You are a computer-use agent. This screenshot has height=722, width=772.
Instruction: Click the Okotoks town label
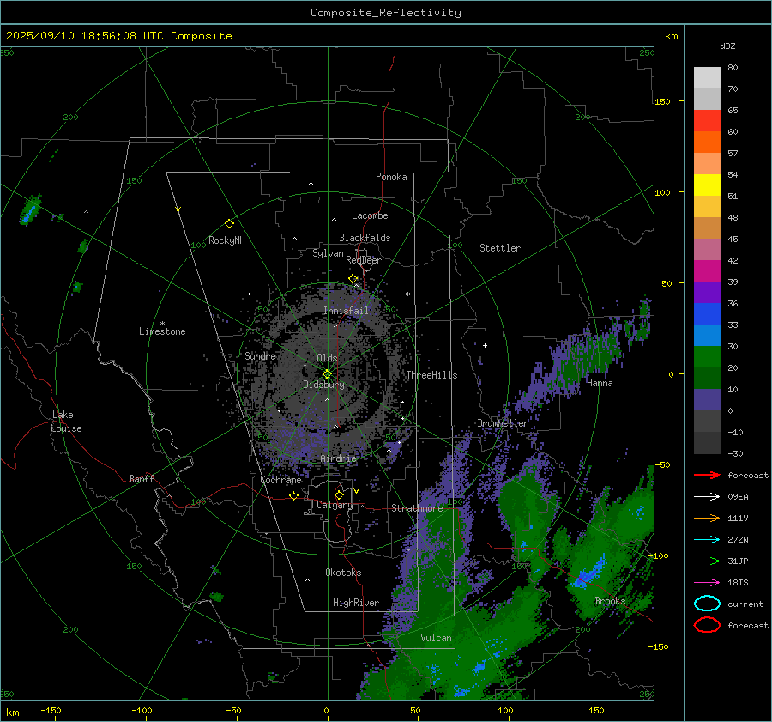coord(343,573)
